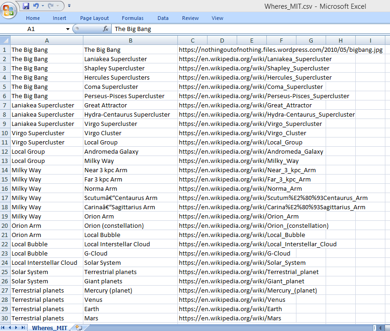Image resolution: width=390 pixels, height=331 pixels.
Task: Click cell B16 Norma Arm
Action: [x=130, y=188]
